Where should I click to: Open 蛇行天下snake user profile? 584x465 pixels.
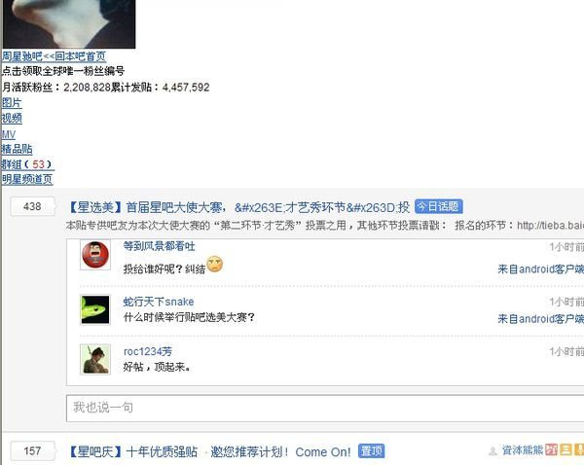[159, 302]
